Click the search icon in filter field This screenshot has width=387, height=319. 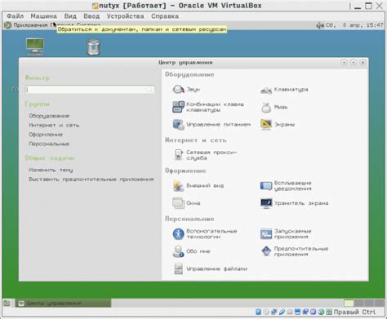[x=149, y=90]
